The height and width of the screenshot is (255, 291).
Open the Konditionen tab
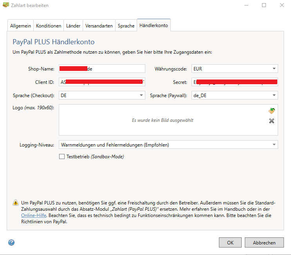coord(49,25)
